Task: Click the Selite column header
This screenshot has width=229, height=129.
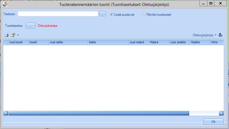Action: 108,42
